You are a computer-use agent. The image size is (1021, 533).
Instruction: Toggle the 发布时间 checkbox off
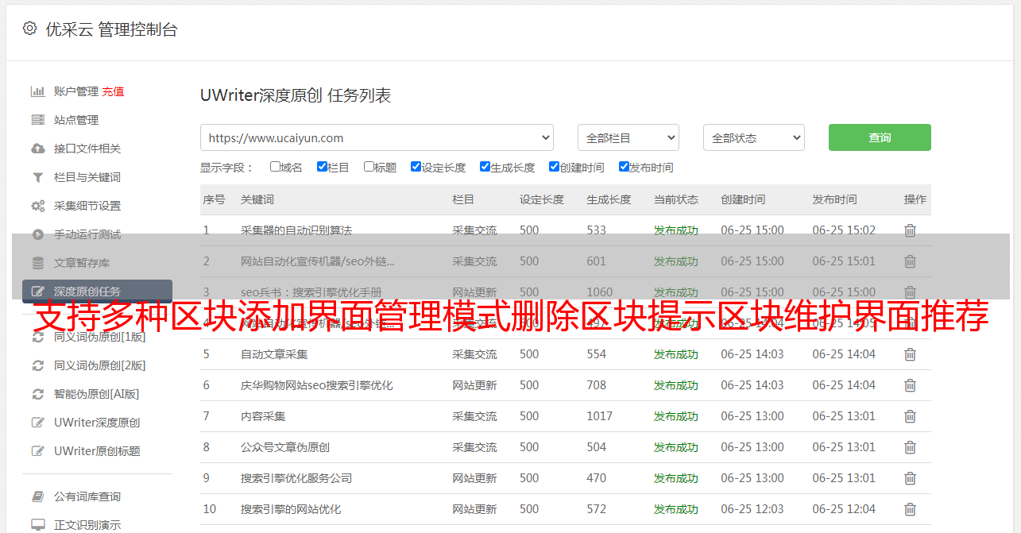click(x=624, y=167)
